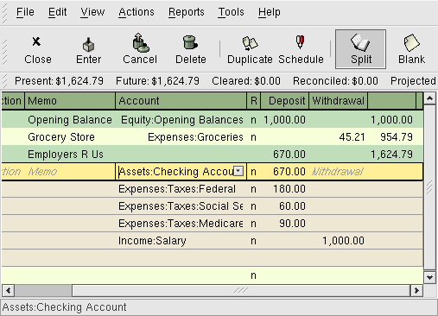
Task: Select the Expenses:Taxes:Medicare split
Action: pos(213,224)
